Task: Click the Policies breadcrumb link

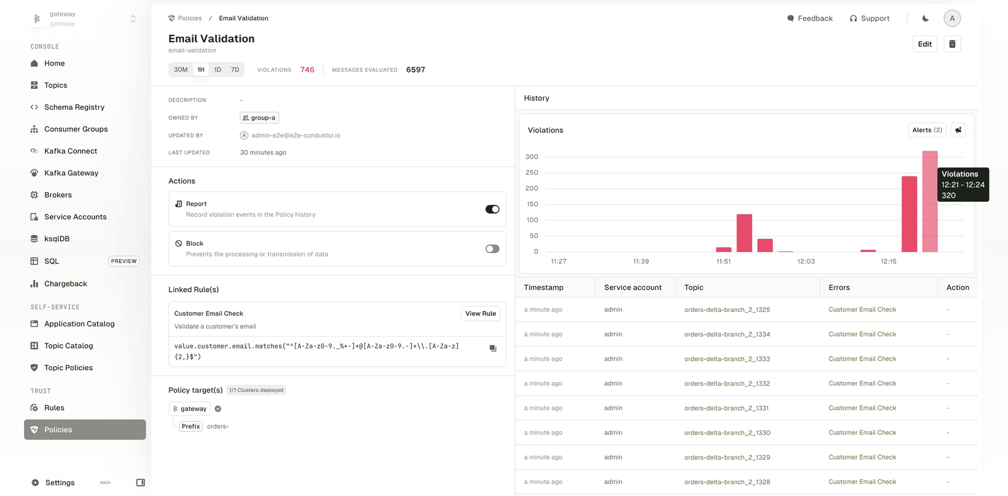Action: (190, 18)
